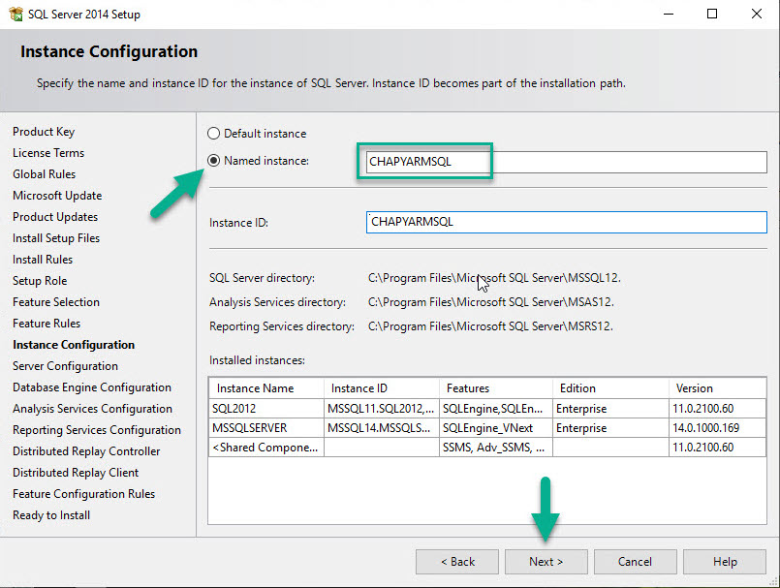
Task: Close the SQL Server 2014 Setup window
Action: tap(757, 14)
